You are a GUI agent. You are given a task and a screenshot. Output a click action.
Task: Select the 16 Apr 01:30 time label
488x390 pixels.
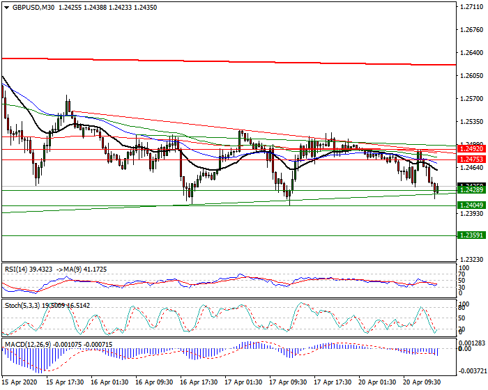110,382
